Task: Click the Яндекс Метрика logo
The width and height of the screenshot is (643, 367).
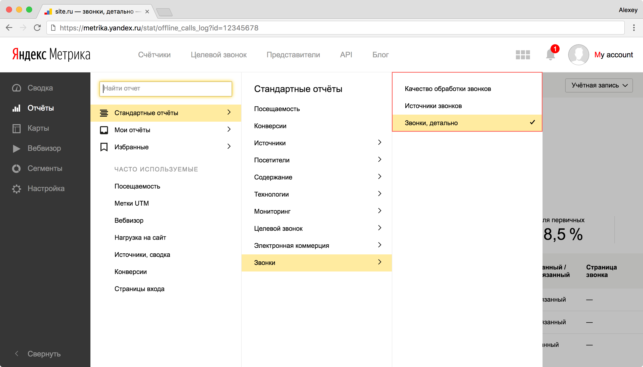Action: 51,55
